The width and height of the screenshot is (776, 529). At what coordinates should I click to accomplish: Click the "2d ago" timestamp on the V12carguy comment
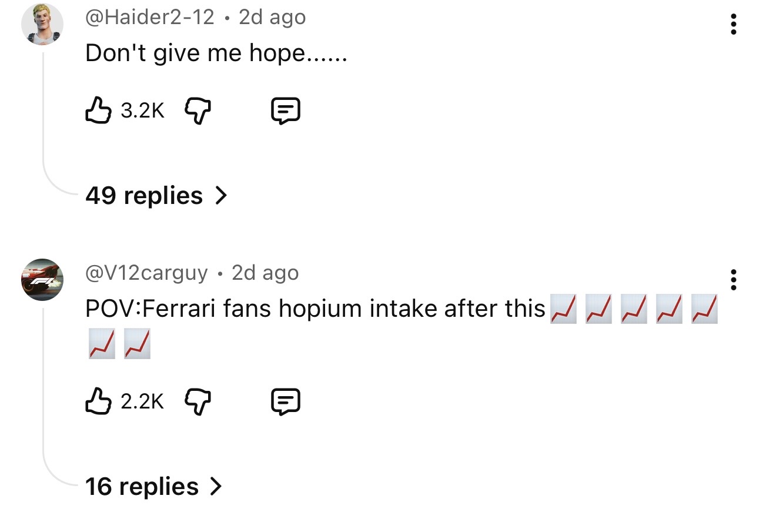pyautogui.click(x=265, y=273)
